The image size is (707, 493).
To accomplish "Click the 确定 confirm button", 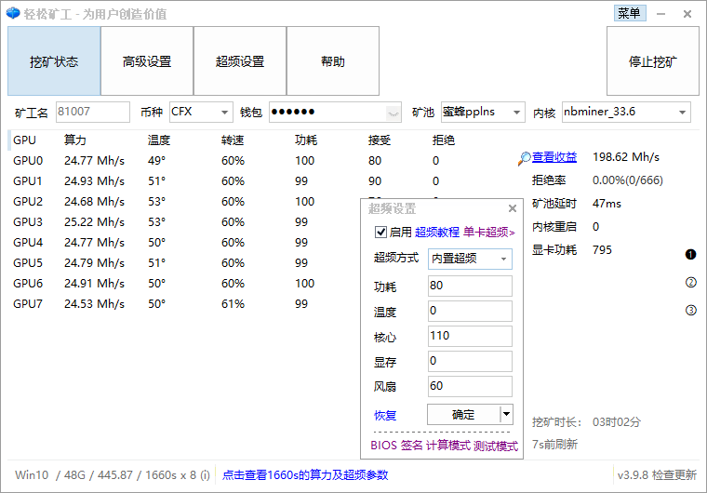I will pyautogui.click(x=463, y=415).
